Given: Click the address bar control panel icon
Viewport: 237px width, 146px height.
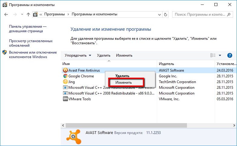Looking at the screenshot, I should pyautogui.click(x=35, y=14).
